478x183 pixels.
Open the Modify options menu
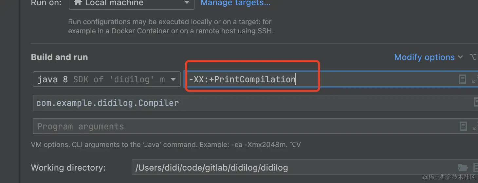tap(424, 57)
